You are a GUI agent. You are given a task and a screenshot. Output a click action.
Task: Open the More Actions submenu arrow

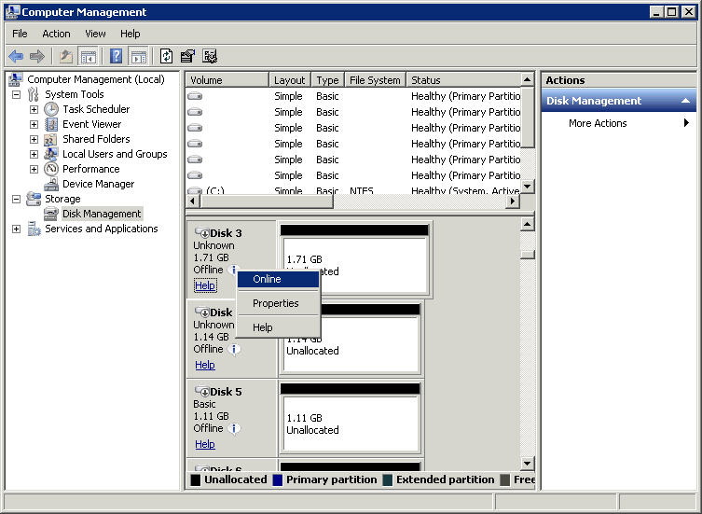coord(686,123)
